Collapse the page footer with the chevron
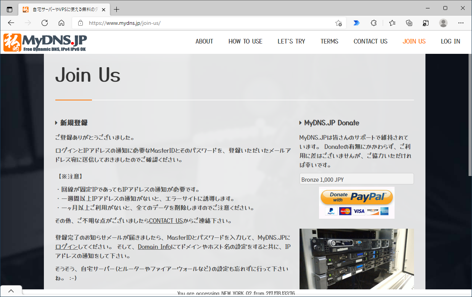Screen dimensions: 472x297 click(x=11, y=290)
